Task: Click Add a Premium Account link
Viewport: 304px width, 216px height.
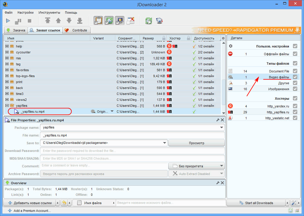Action: click(29, 211)
